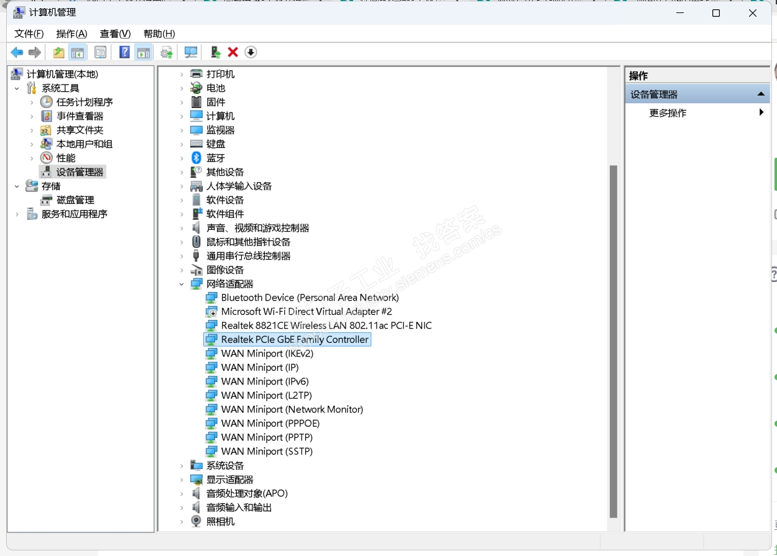Collapse the 存储 node in the left tree
The image size is (777, 556).
coord(17,186)
